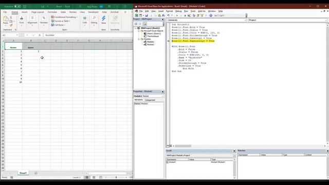Click the Properties Window icon in VBA toolbar
This screenshot has width=329, height=185.
point(198,15)
